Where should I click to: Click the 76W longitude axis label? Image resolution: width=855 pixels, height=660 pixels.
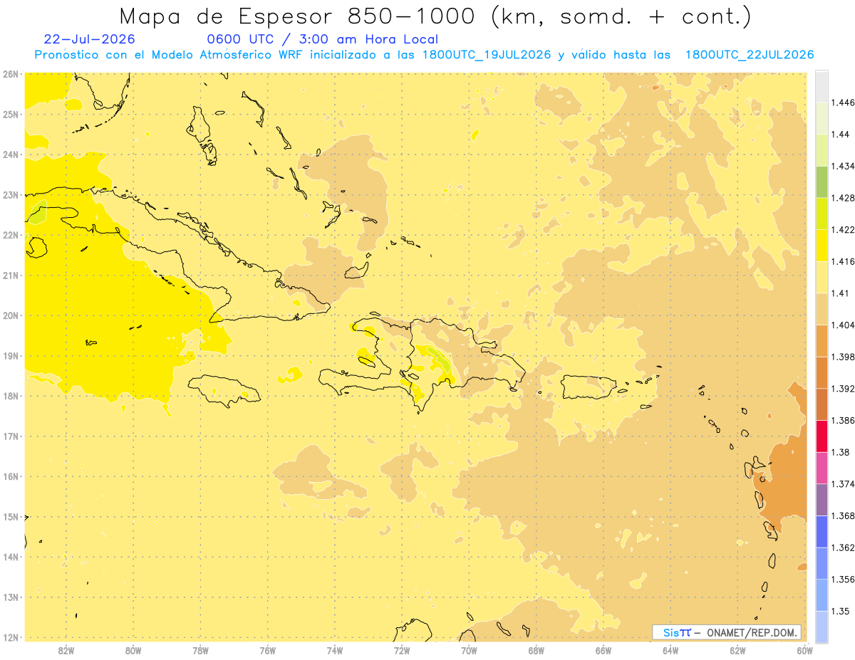coord(268,650)
